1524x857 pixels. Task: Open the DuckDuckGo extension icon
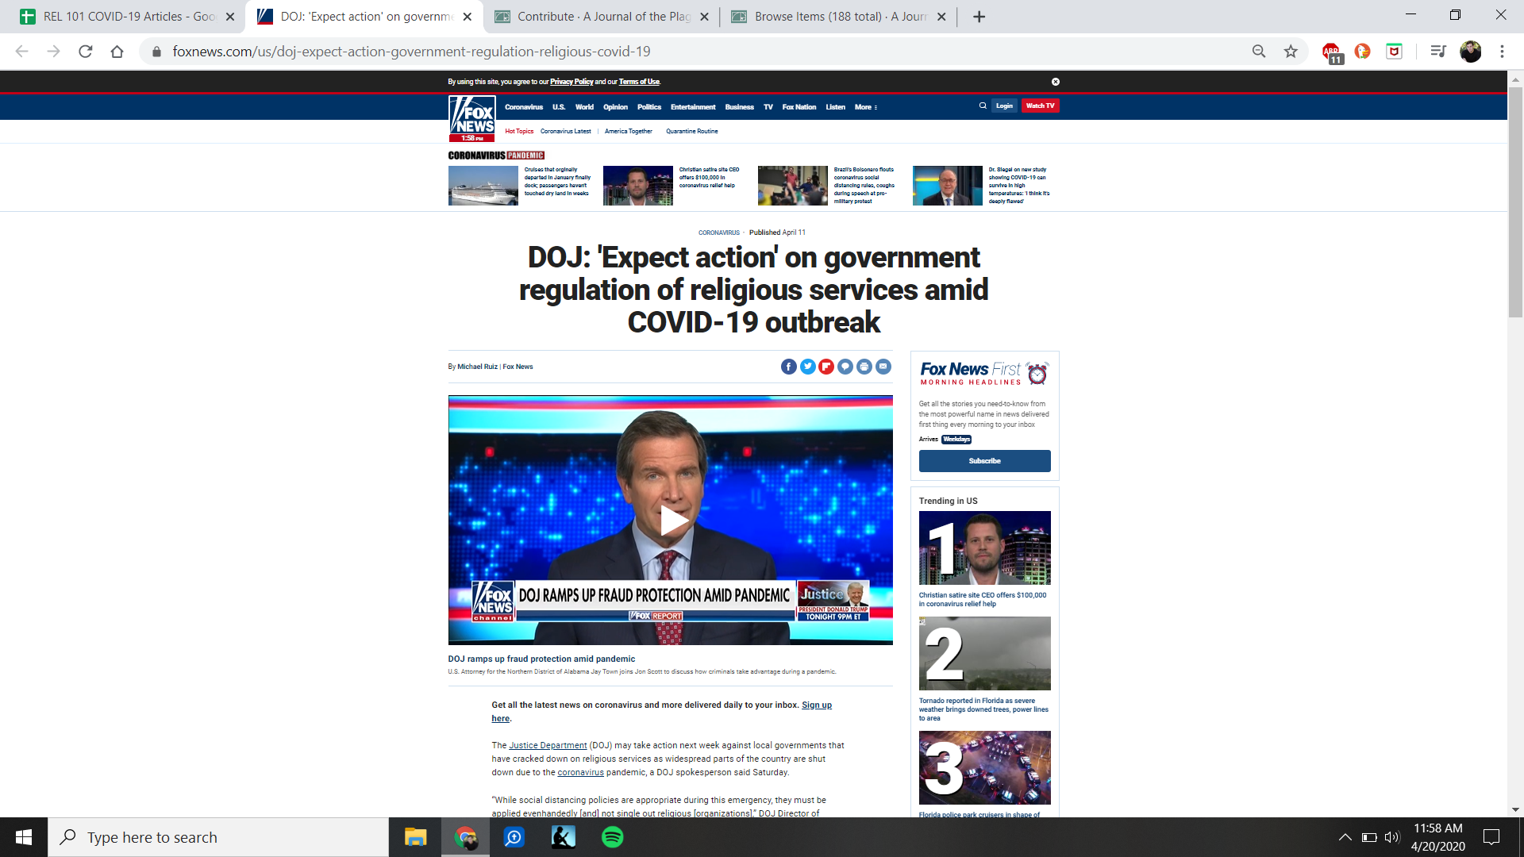click(x=1362, y=52)
